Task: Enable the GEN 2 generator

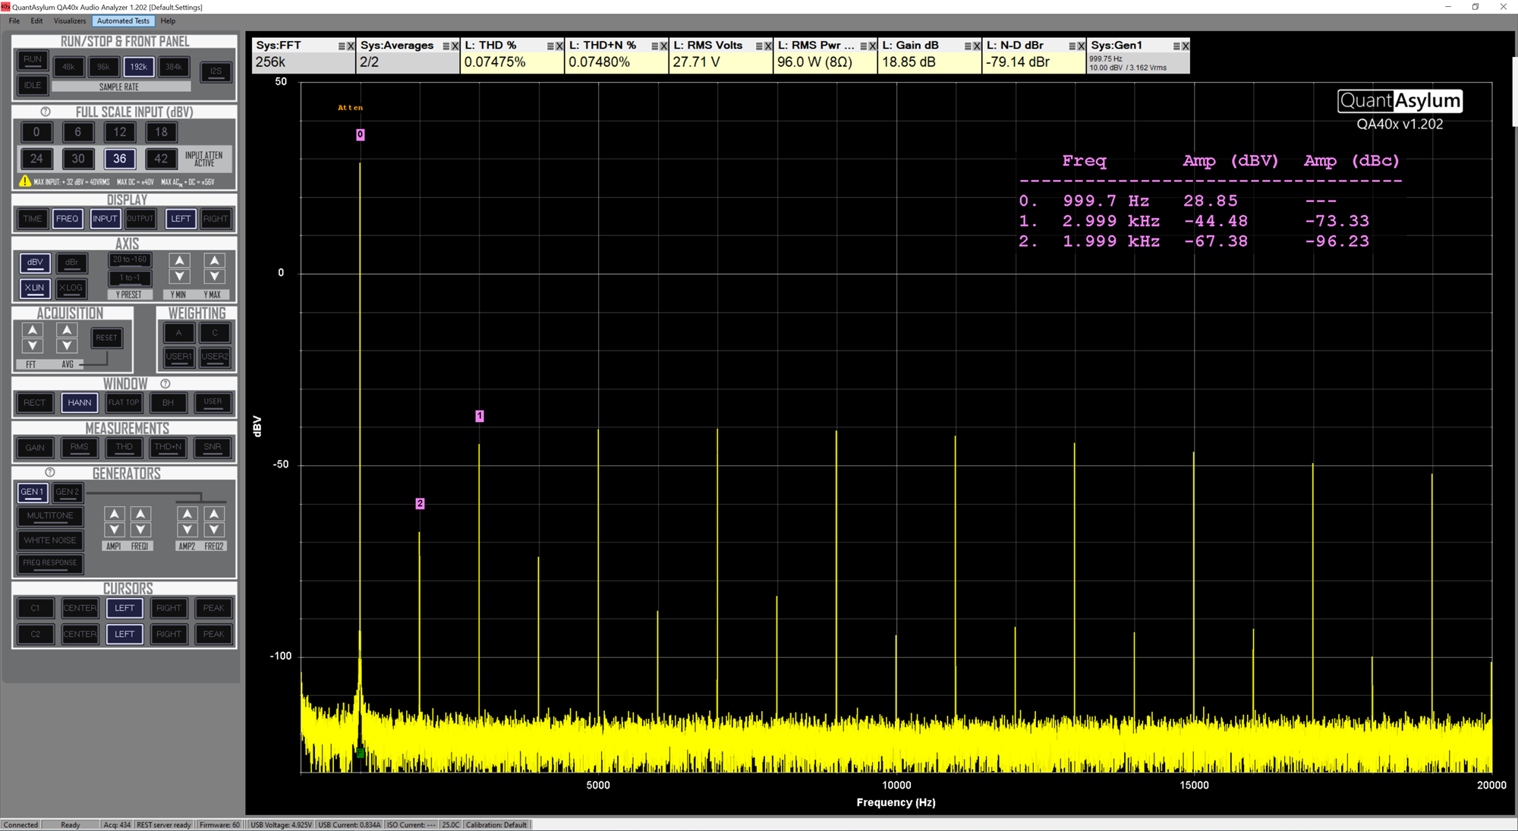Action: click(67, 492)
